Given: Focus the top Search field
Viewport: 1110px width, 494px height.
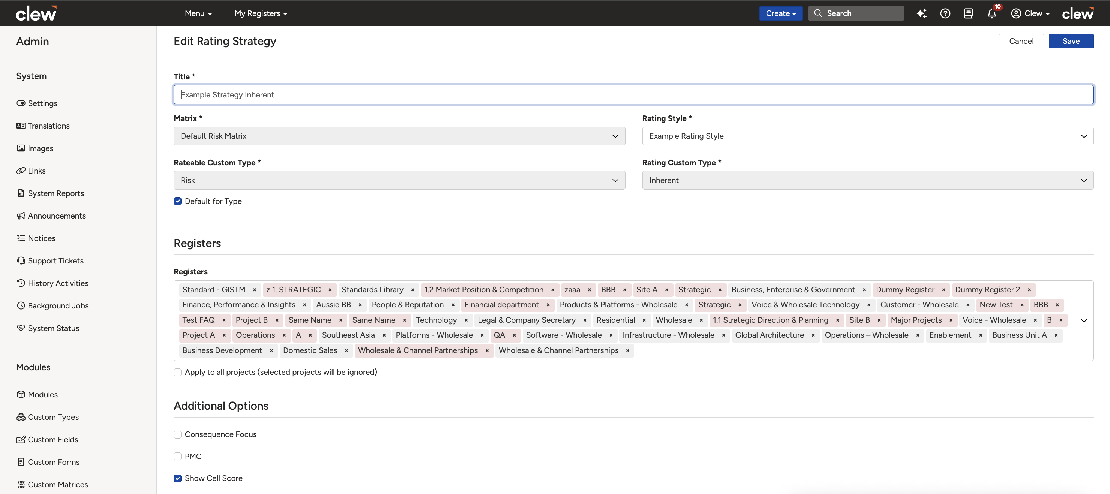Looking at the screenshot, I should (x=856, y=13).
